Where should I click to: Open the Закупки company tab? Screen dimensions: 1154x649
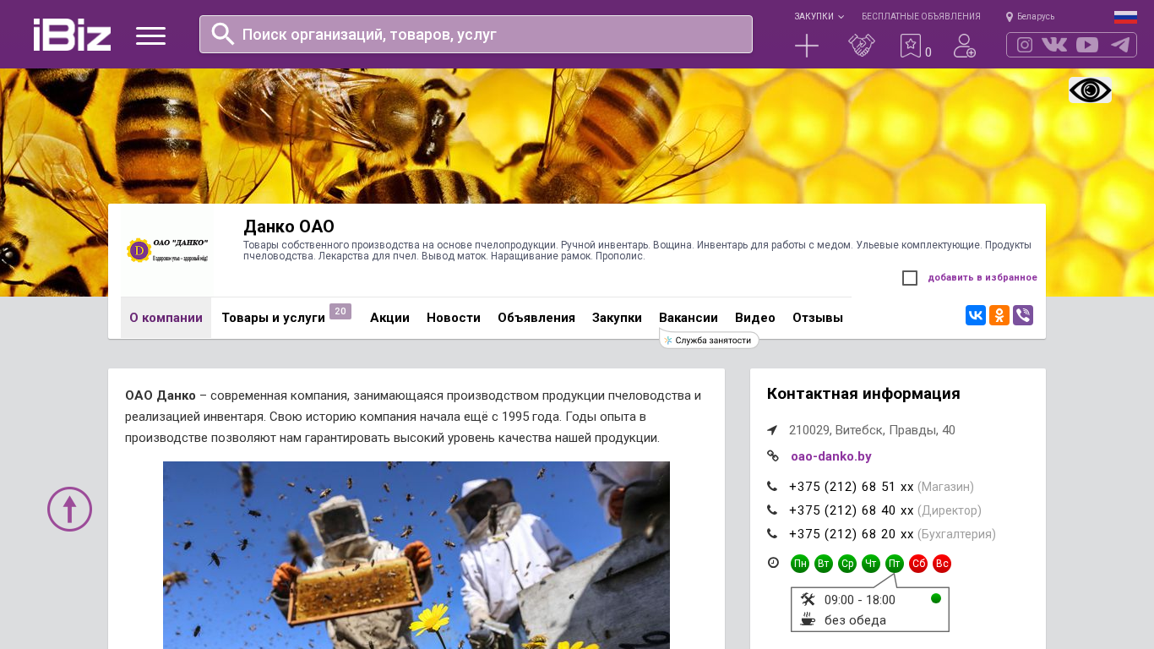click(617, 318)
